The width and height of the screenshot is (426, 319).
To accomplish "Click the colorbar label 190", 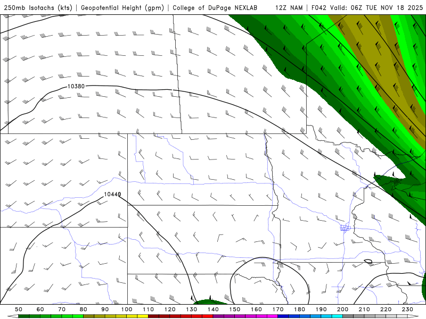I will pos(321,309).
